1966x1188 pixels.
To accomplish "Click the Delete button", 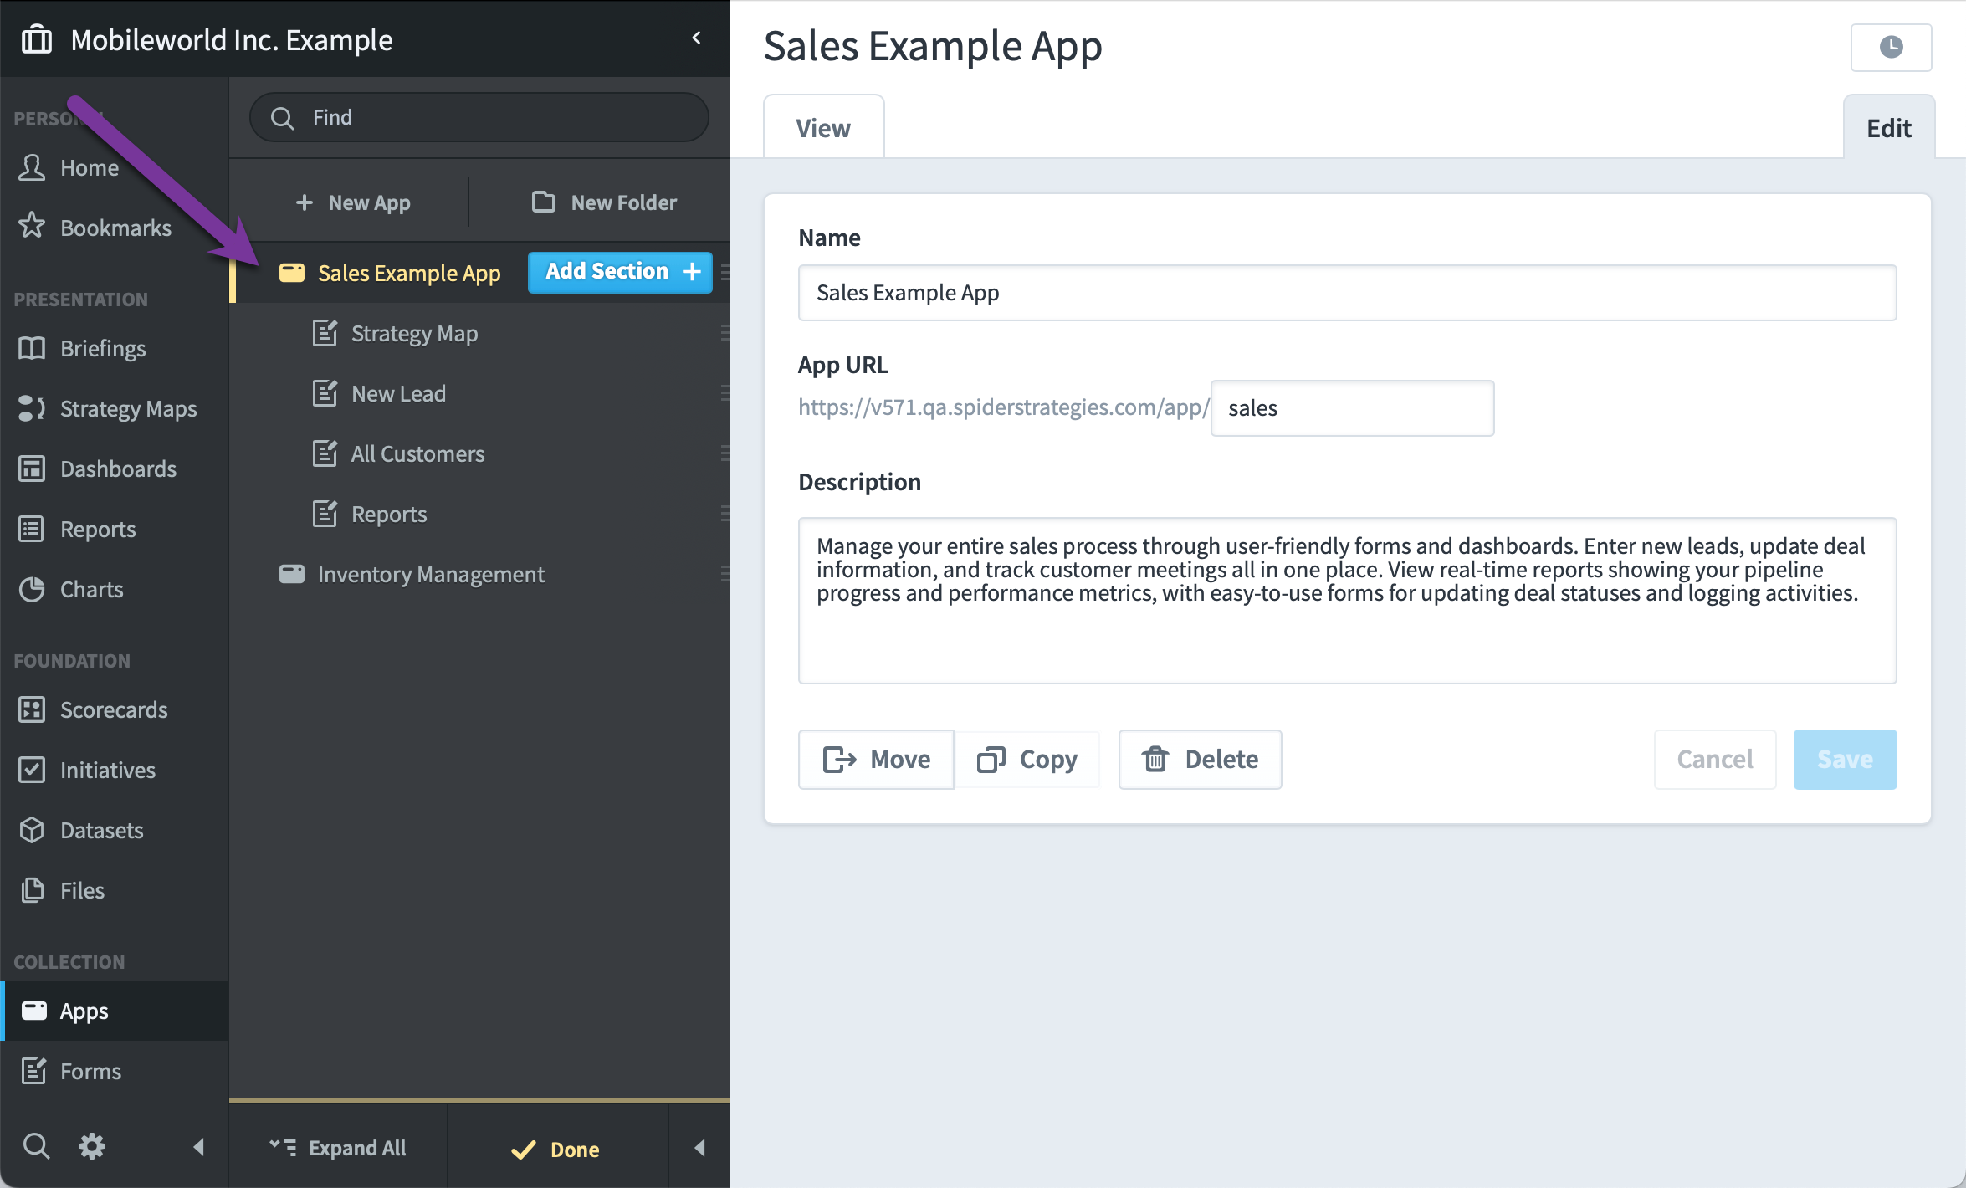I will 1200,759.
